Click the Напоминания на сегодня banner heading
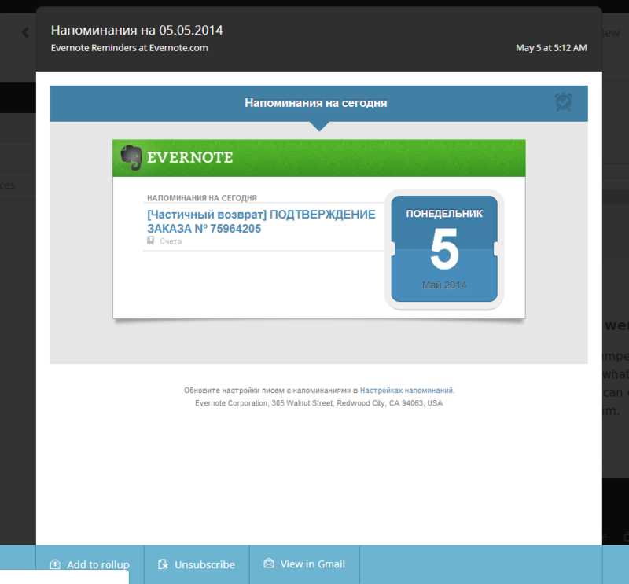 pos(316,103)
